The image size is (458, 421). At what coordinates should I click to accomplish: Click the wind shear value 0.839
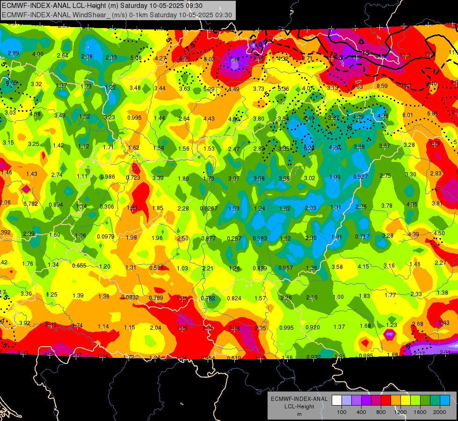pos(260,268)
